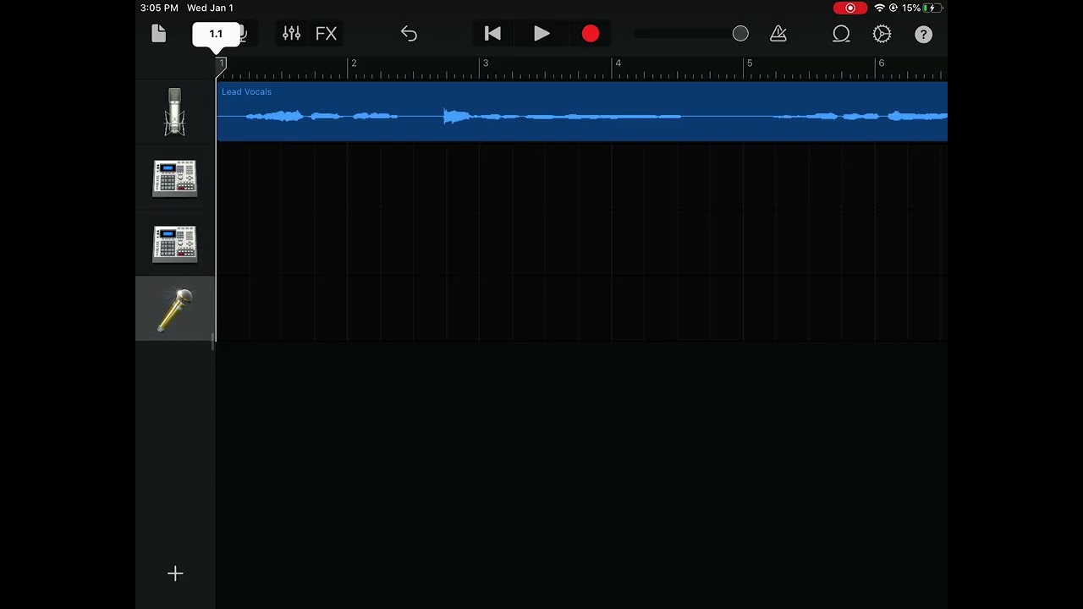Viewport: 1083px width, 609px height.
Task: Tap the track header resize handle
Action: [x=213, y=342]
